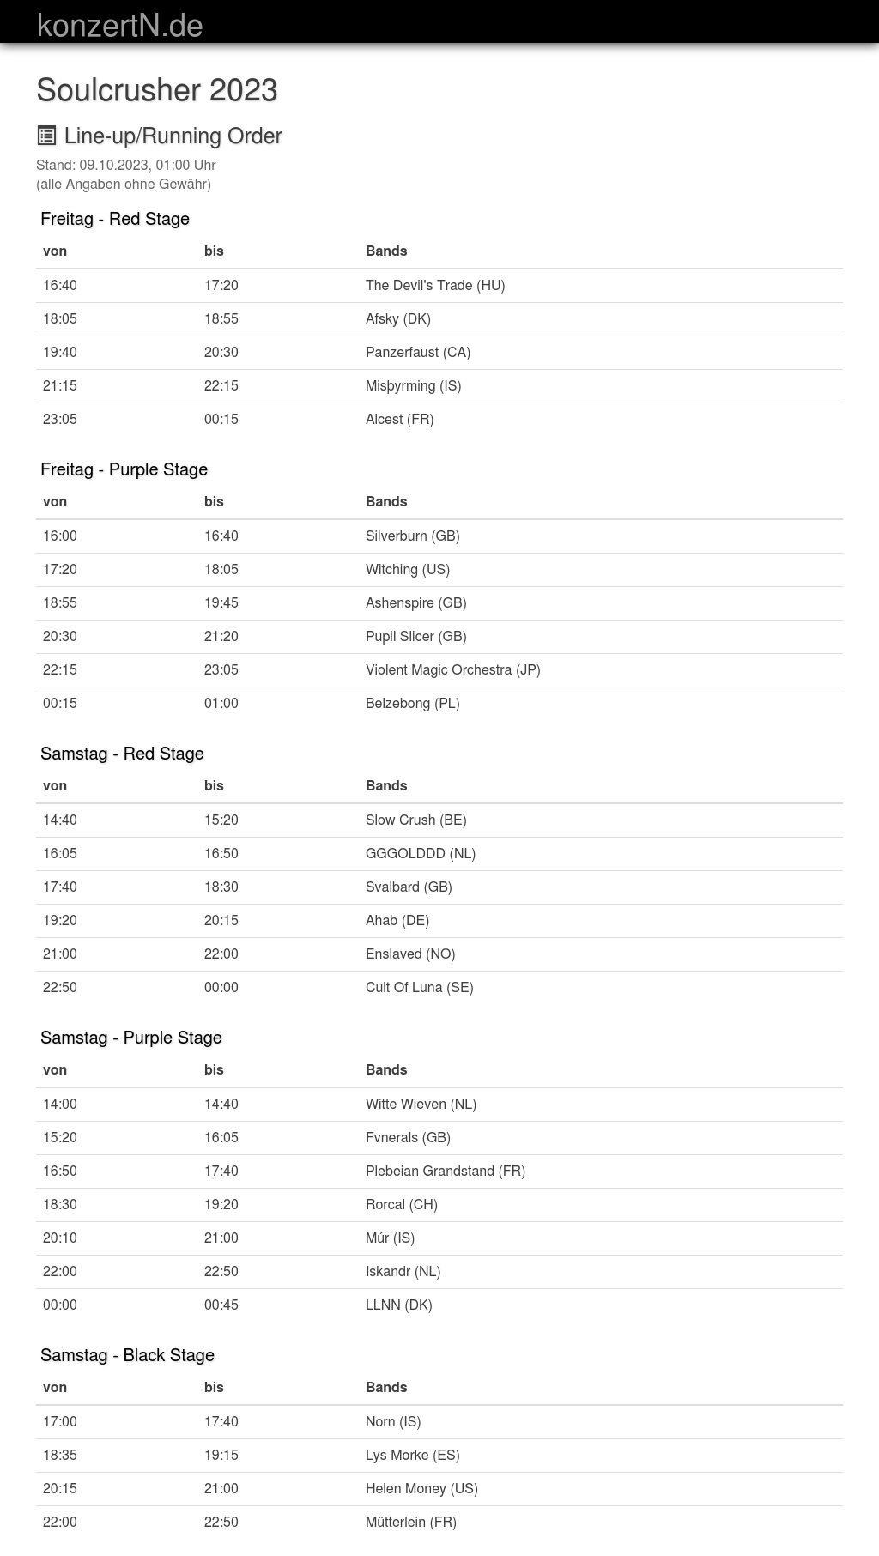Click the Samstag - Red Stage heading
This screenshot has width=879, height=1556.
click(x=122, y=754)
